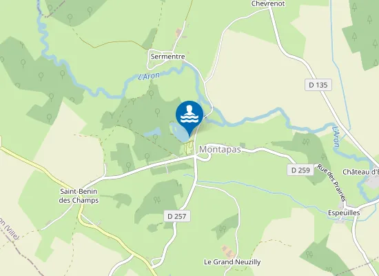The height and width of the screenshot is (276, 379).
Task: Click the D 259 road shield
Action: [300, 170]
